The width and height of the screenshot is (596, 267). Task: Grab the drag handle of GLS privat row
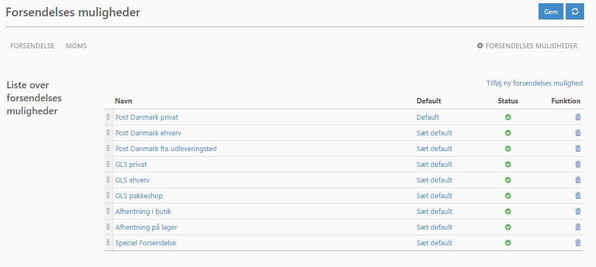[x=108, y=164]
